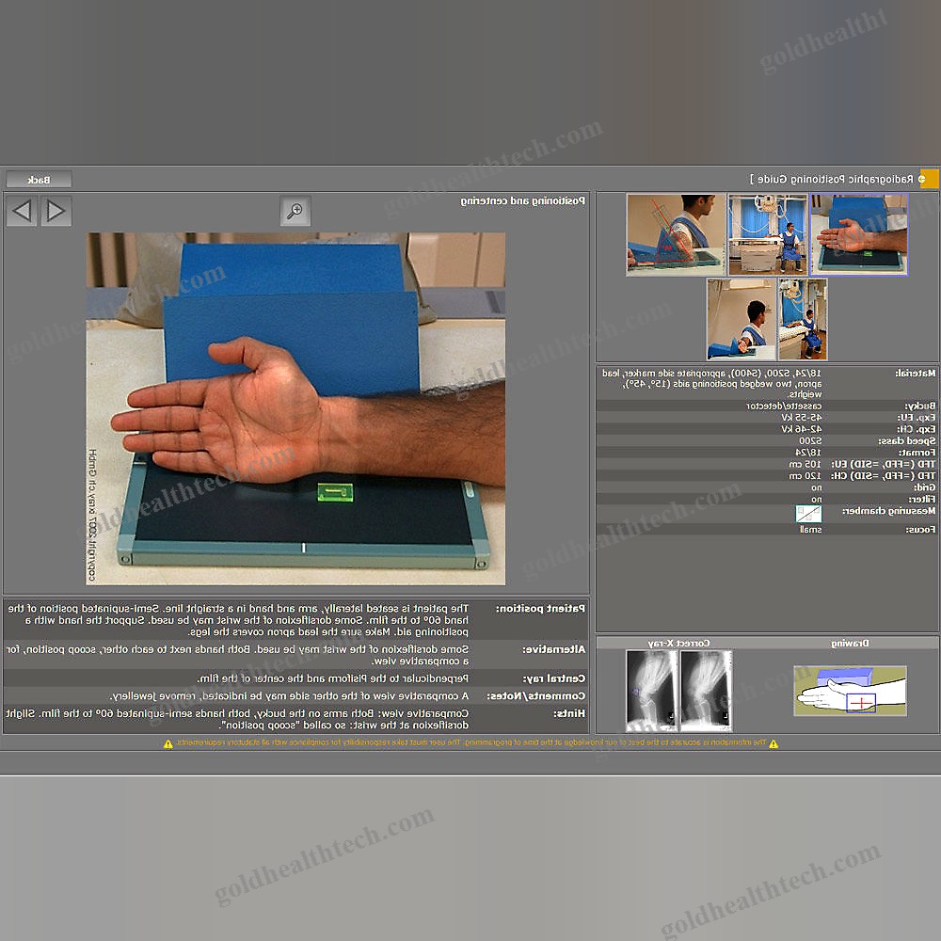Click the 'Comments/Notes:' label

[x=536, y=696]
